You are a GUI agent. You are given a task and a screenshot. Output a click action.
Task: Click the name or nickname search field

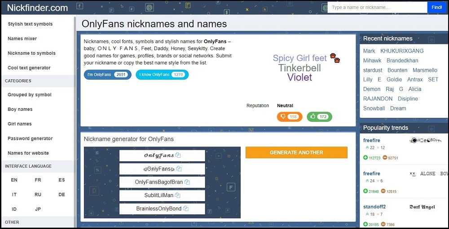(x=378, y=8)
